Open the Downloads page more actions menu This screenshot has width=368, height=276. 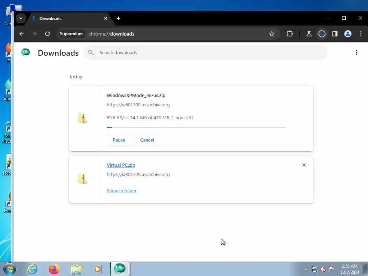click(356, 52)
